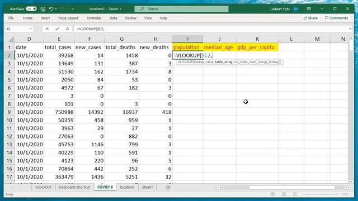This screenshot has width=358, height=201.
Task: Open Ribbon Display Options icon
Action: 309,9
